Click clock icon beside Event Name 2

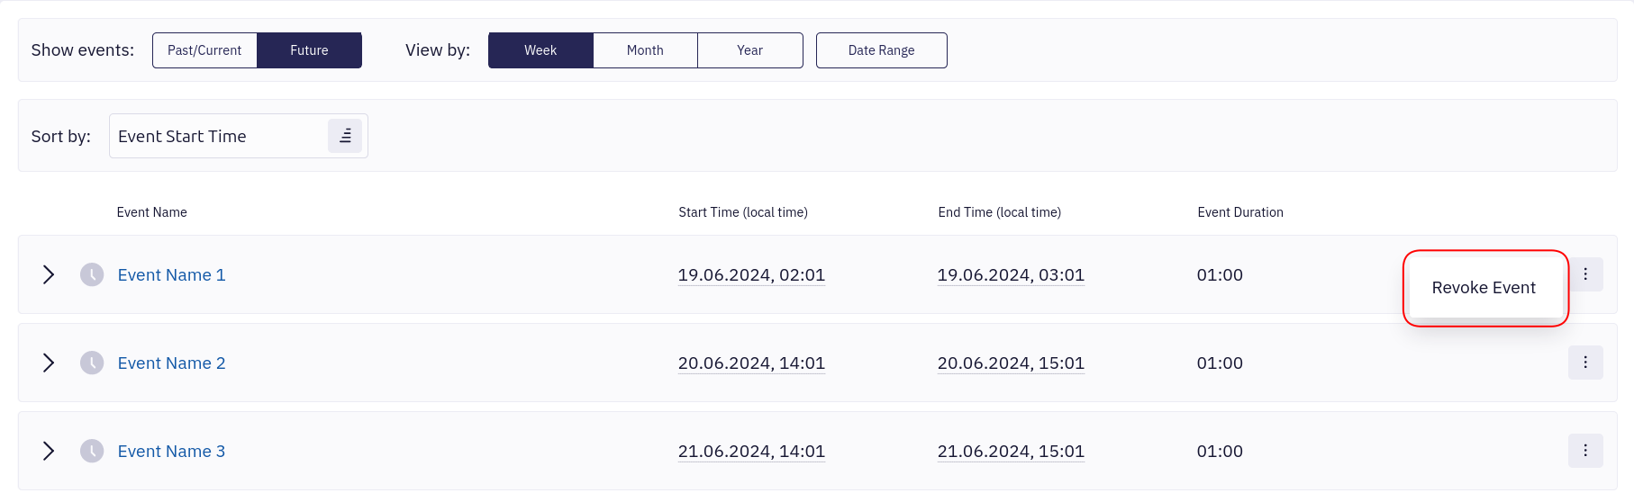[92, 363]
